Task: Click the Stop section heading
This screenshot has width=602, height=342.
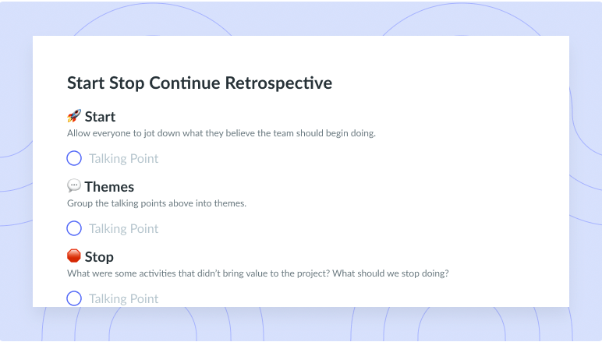Action: click(99, 257)
